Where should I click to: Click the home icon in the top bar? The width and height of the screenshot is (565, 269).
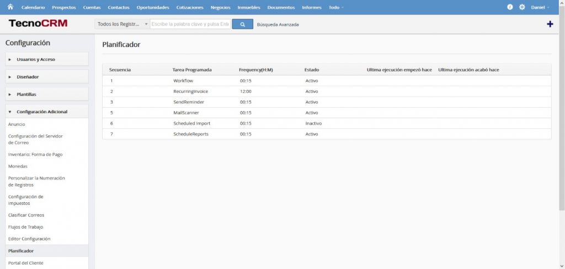(10, 7)
